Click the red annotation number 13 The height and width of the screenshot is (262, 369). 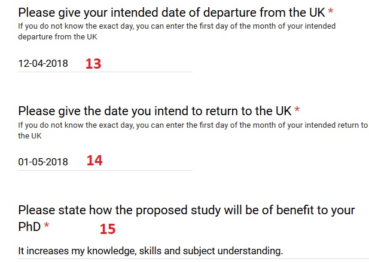pos(93,64)
